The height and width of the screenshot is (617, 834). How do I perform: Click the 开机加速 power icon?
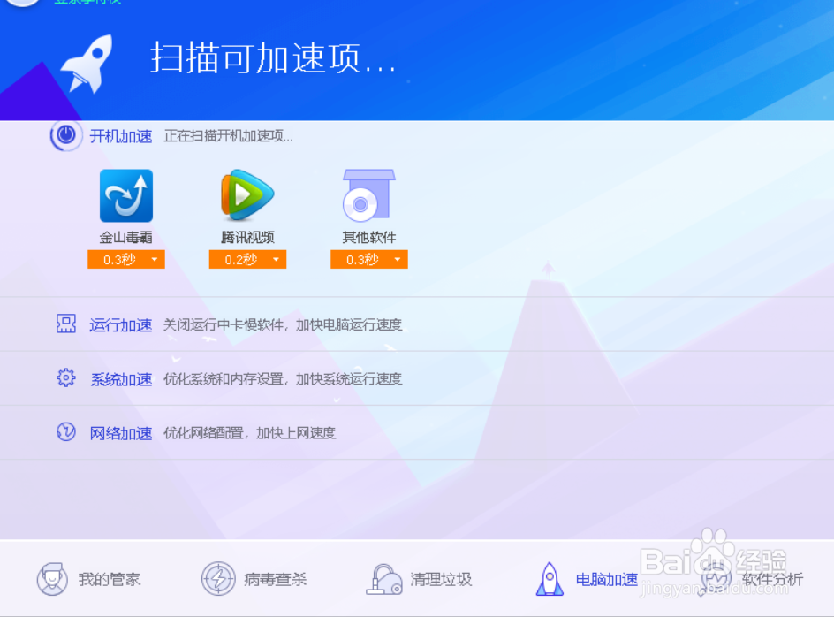click(65, 134)
